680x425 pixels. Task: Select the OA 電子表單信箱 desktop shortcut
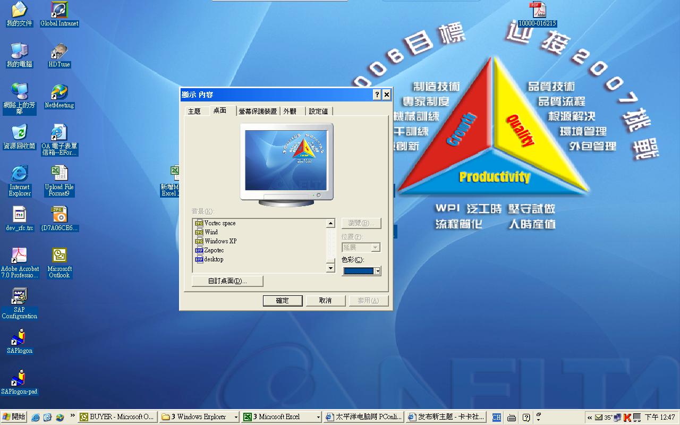[59, 140]
